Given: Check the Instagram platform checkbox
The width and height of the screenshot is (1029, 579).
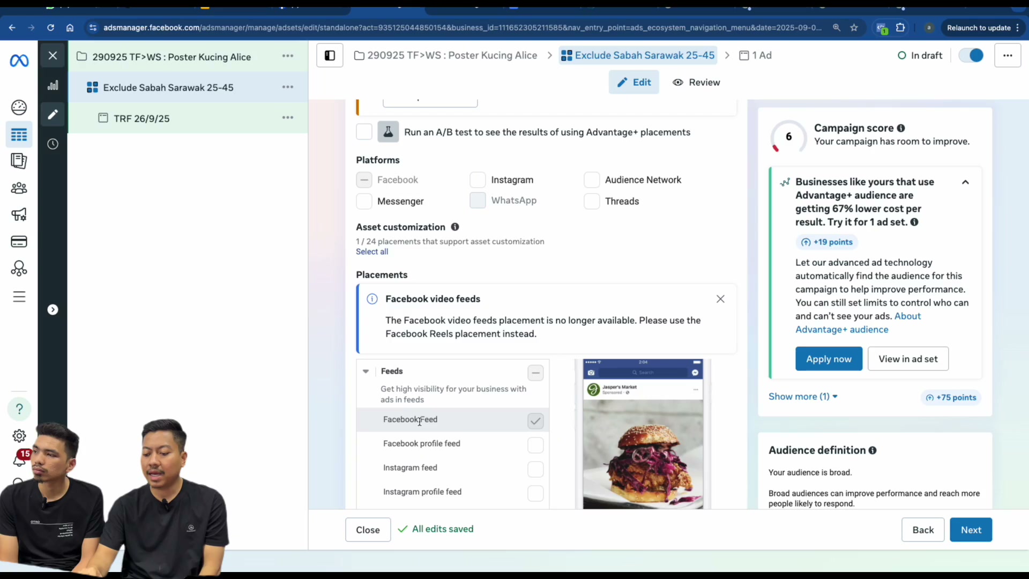Looking at the screenshot, I should [x=478, y=180].
